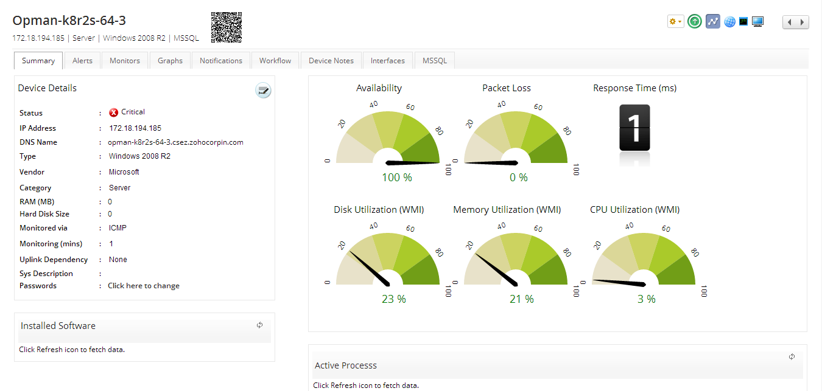Click the 100 % availability value
Screen dimensions: 822x391
tap(397, 178)
